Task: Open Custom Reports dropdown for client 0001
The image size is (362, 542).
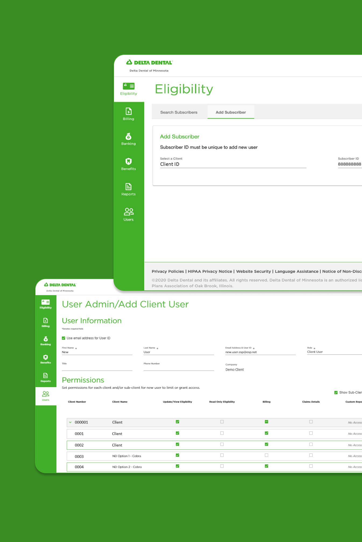Action: (x=355, y=434)
